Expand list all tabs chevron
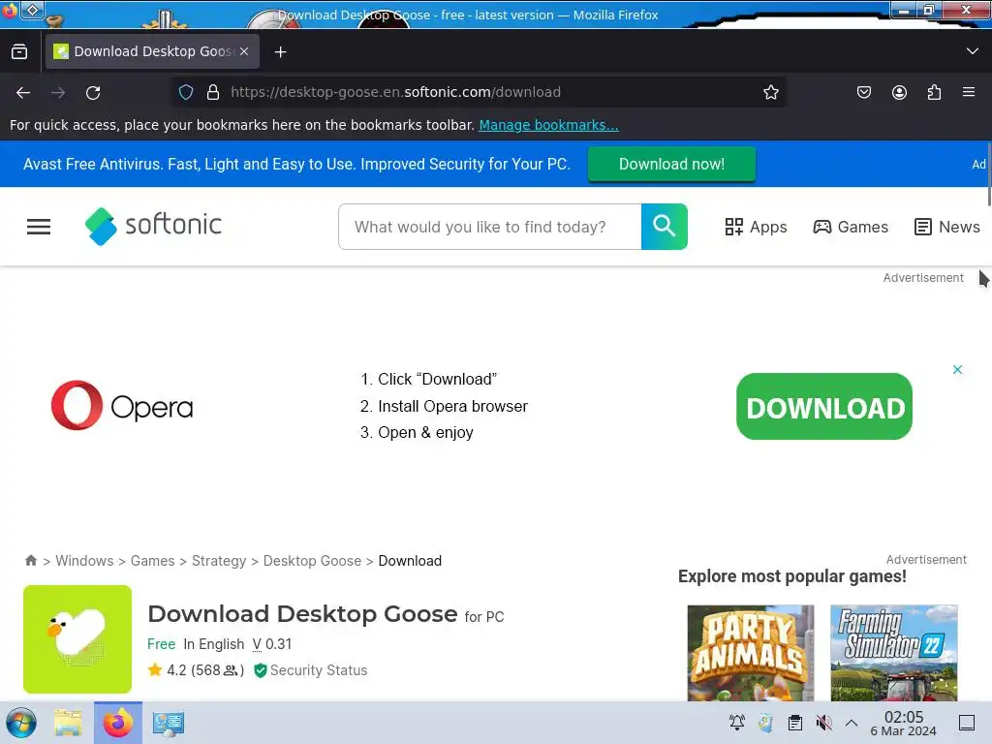This screenshot has height=744, width=992. coord(973,51)
